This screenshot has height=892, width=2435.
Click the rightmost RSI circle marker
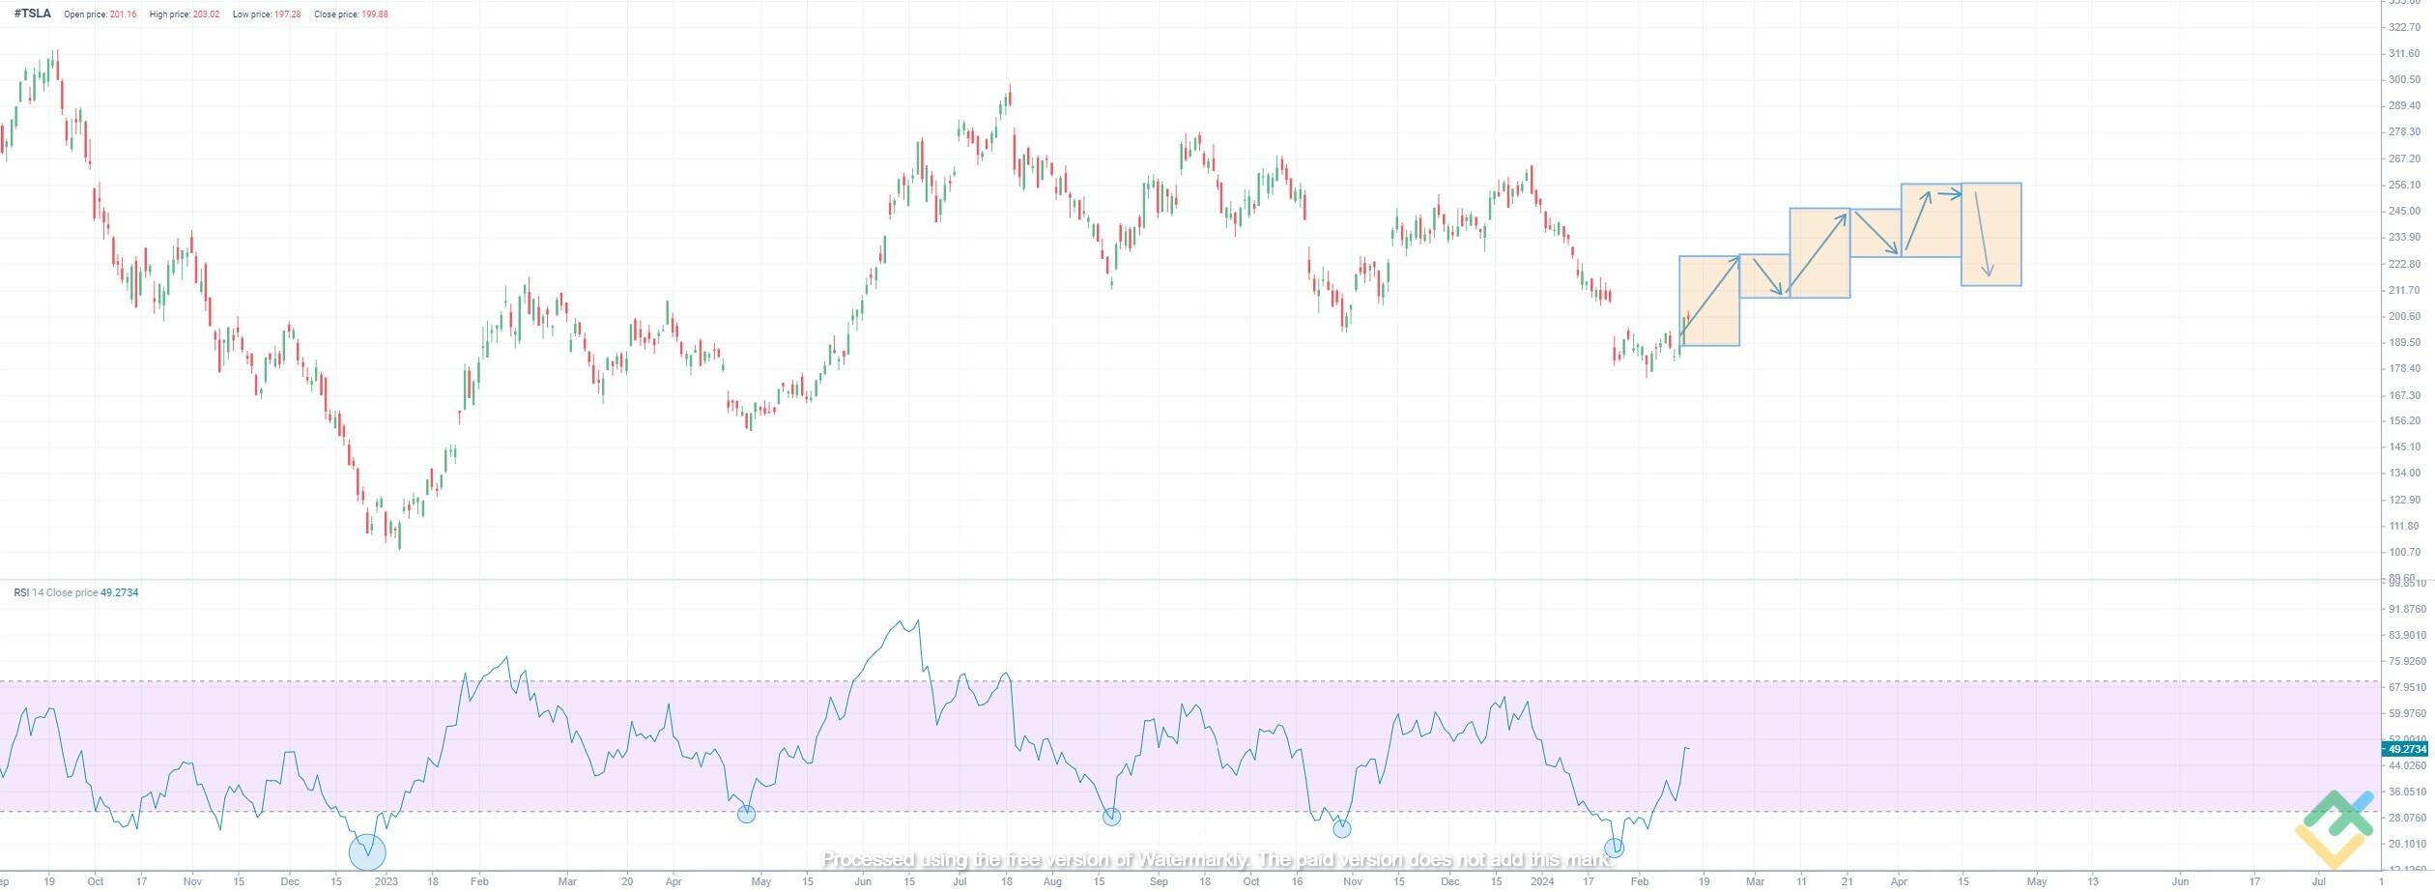point(1614,848)
